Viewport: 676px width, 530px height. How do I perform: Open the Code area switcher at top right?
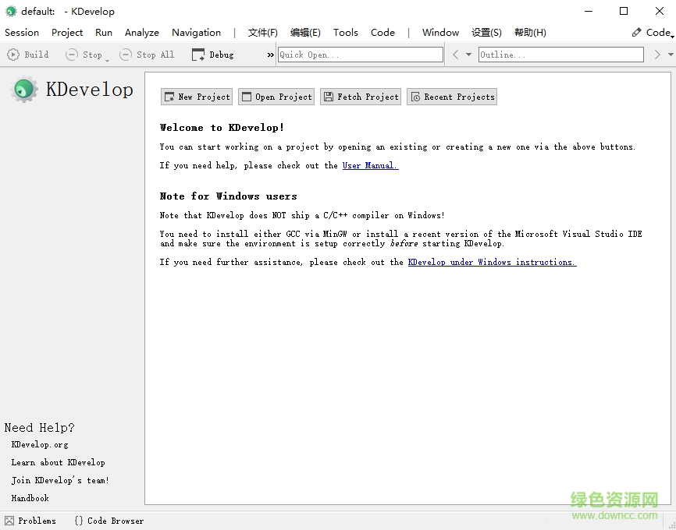coord(653,32)
